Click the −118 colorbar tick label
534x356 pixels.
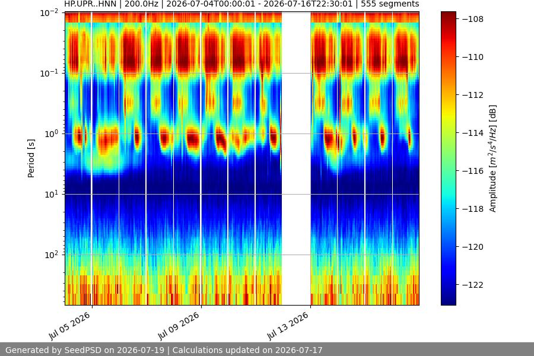tap(473, 209)
